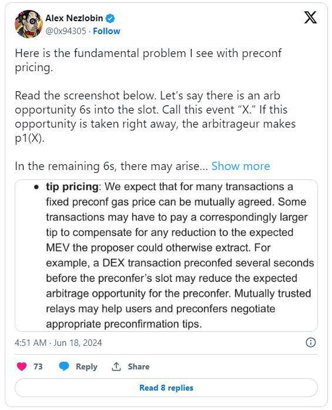This screenshot has height=410, width=332.
Task: Click the 'fundamental problem' opening tweet paragraph
Action: (x=148, y=61)
